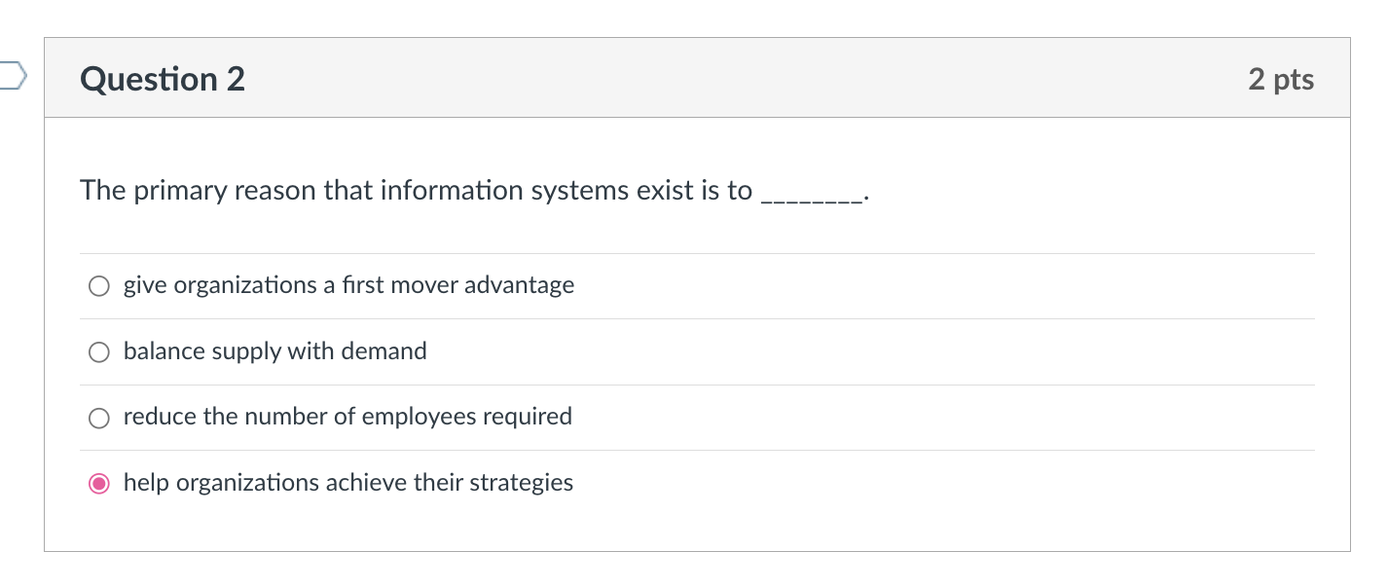Click the first answer option row
The width and height of the screenshot is (1388, 588).
(x=681, y=285)
